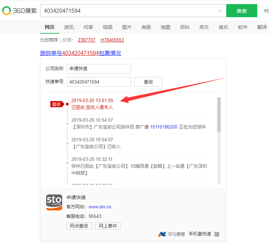269x243 pixels.
Task: Go to the 良医 tab
Action: coord(146,27)
